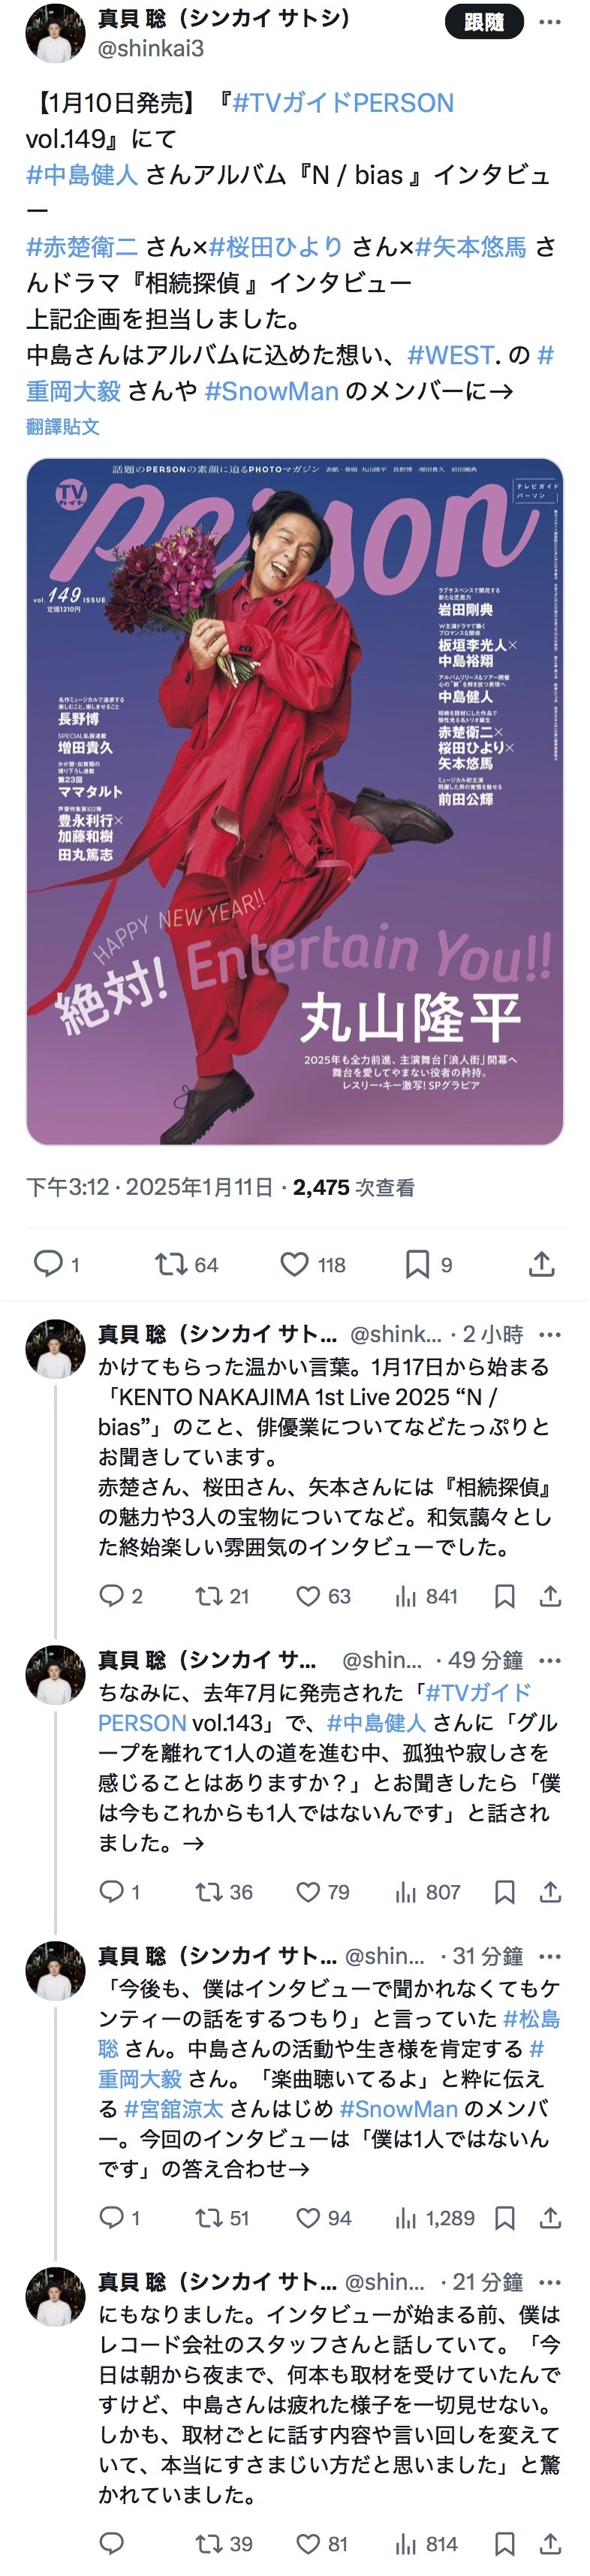The image size is (590, 2576).
Task: Click 翻譯貼文 translate post link
Action: click(62, 426)
